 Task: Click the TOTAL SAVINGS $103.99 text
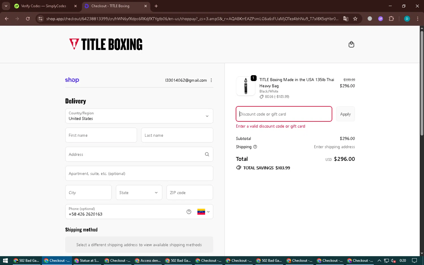point(267,168)
